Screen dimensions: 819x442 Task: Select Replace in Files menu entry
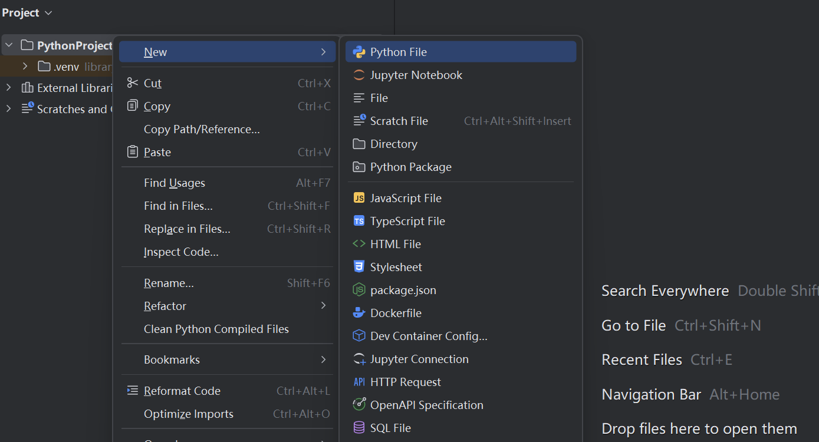point(228,229)
